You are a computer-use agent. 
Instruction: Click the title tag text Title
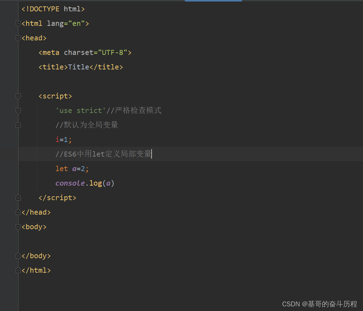pos(79,67)
